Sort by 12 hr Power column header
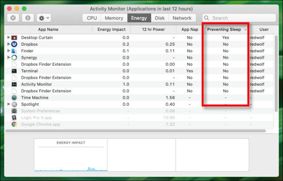283x181 pixels. click(x=153, y=30)
